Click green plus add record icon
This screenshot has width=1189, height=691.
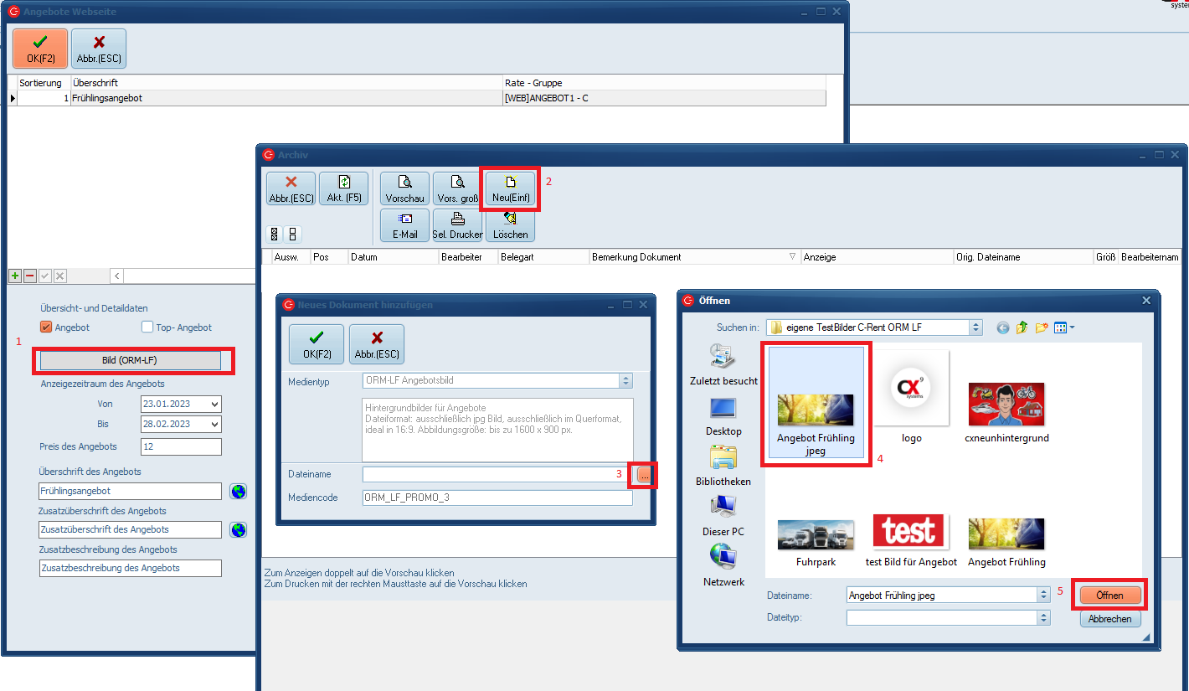click(x=15, y=276)
